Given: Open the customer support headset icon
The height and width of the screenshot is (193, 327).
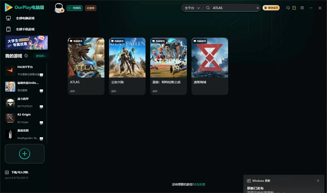Looking at the screenshot, I should (x=288, y=8).
